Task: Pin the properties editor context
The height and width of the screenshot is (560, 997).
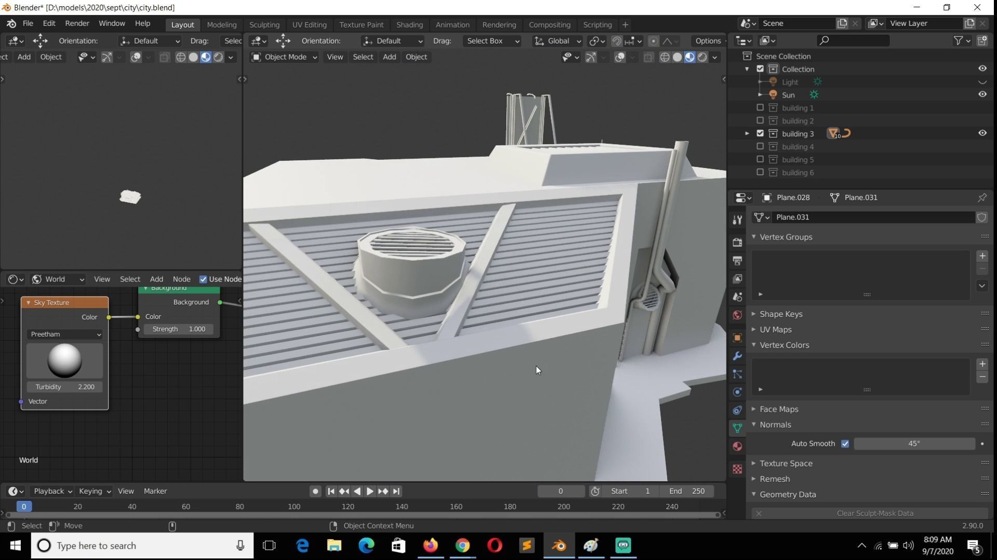Action: [982, 198]
